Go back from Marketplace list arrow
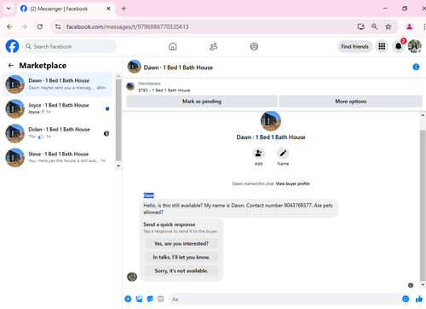 coord(11,66)
